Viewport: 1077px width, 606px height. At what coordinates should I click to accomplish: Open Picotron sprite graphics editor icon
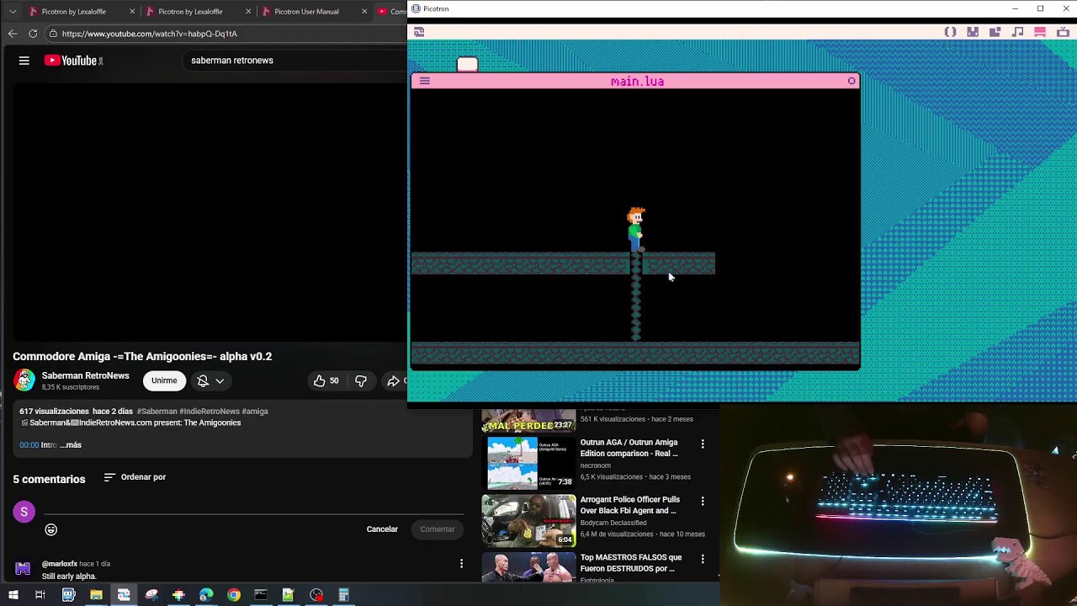tap(973, 32)
